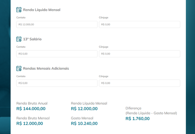The image size is (195, 134).
Task: Click the Rendas Mensais Adicionais heading
Action: pos(46,68)
